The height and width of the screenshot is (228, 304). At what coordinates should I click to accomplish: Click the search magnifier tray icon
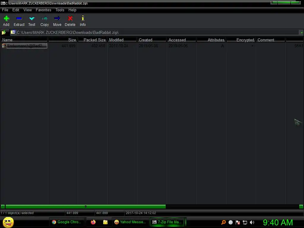(223, 222)
